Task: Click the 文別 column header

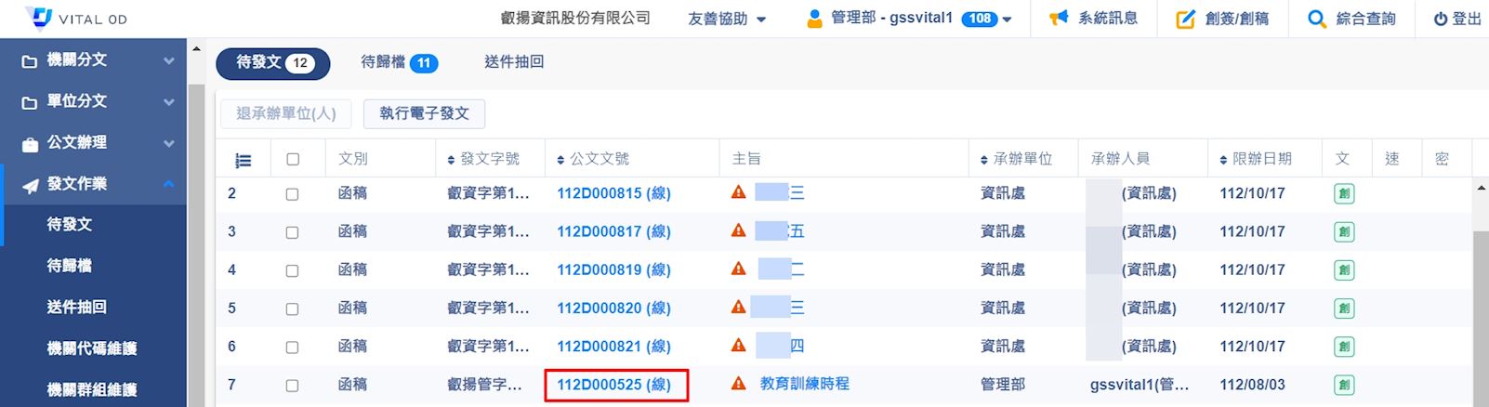Action: (x=353, y=159)
